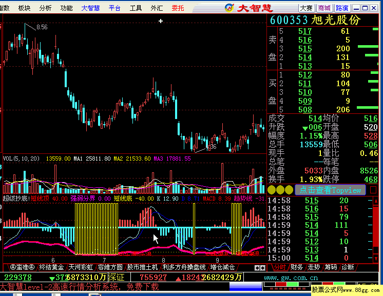Click the 600353 旭光股份 stock title
The image size is (383, 296).
[x=315, y=20]
